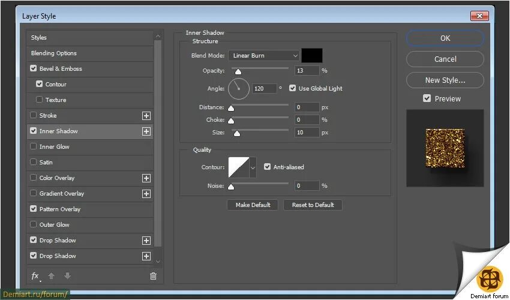
Task: Click the Distance value field
Action: pyautogui.click(x=307, y=107)
